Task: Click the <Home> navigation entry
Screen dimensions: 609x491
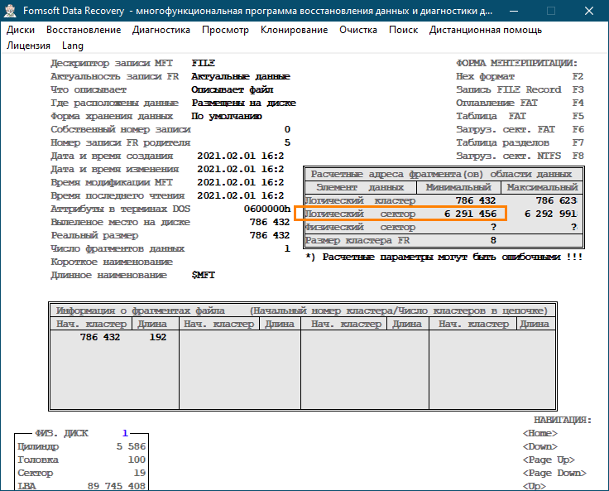Action: tap(539, 433)
